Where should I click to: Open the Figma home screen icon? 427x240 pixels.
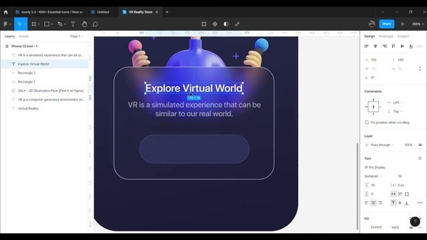pyautogui.click(x=6, y=12)
